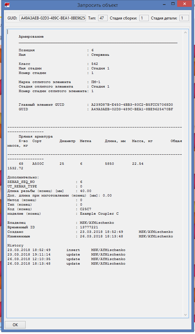Screen dimensions: 195x334
Task: Click the Тип field showing 47
Action: (103, 18)
